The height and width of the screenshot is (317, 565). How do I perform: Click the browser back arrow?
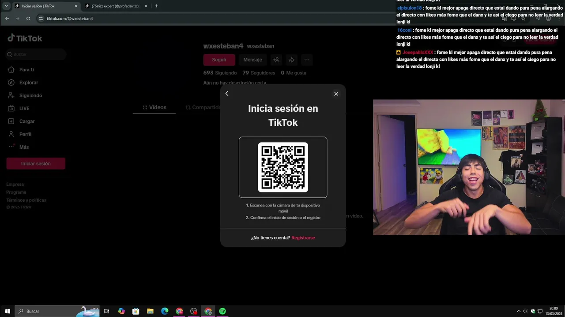(x=7, y=18)
